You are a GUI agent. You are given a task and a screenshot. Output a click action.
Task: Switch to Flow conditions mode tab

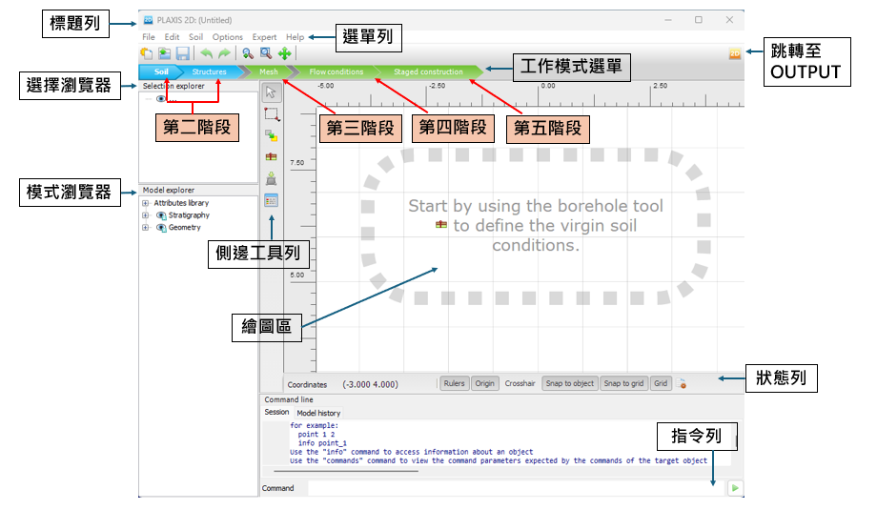point(337,71)
